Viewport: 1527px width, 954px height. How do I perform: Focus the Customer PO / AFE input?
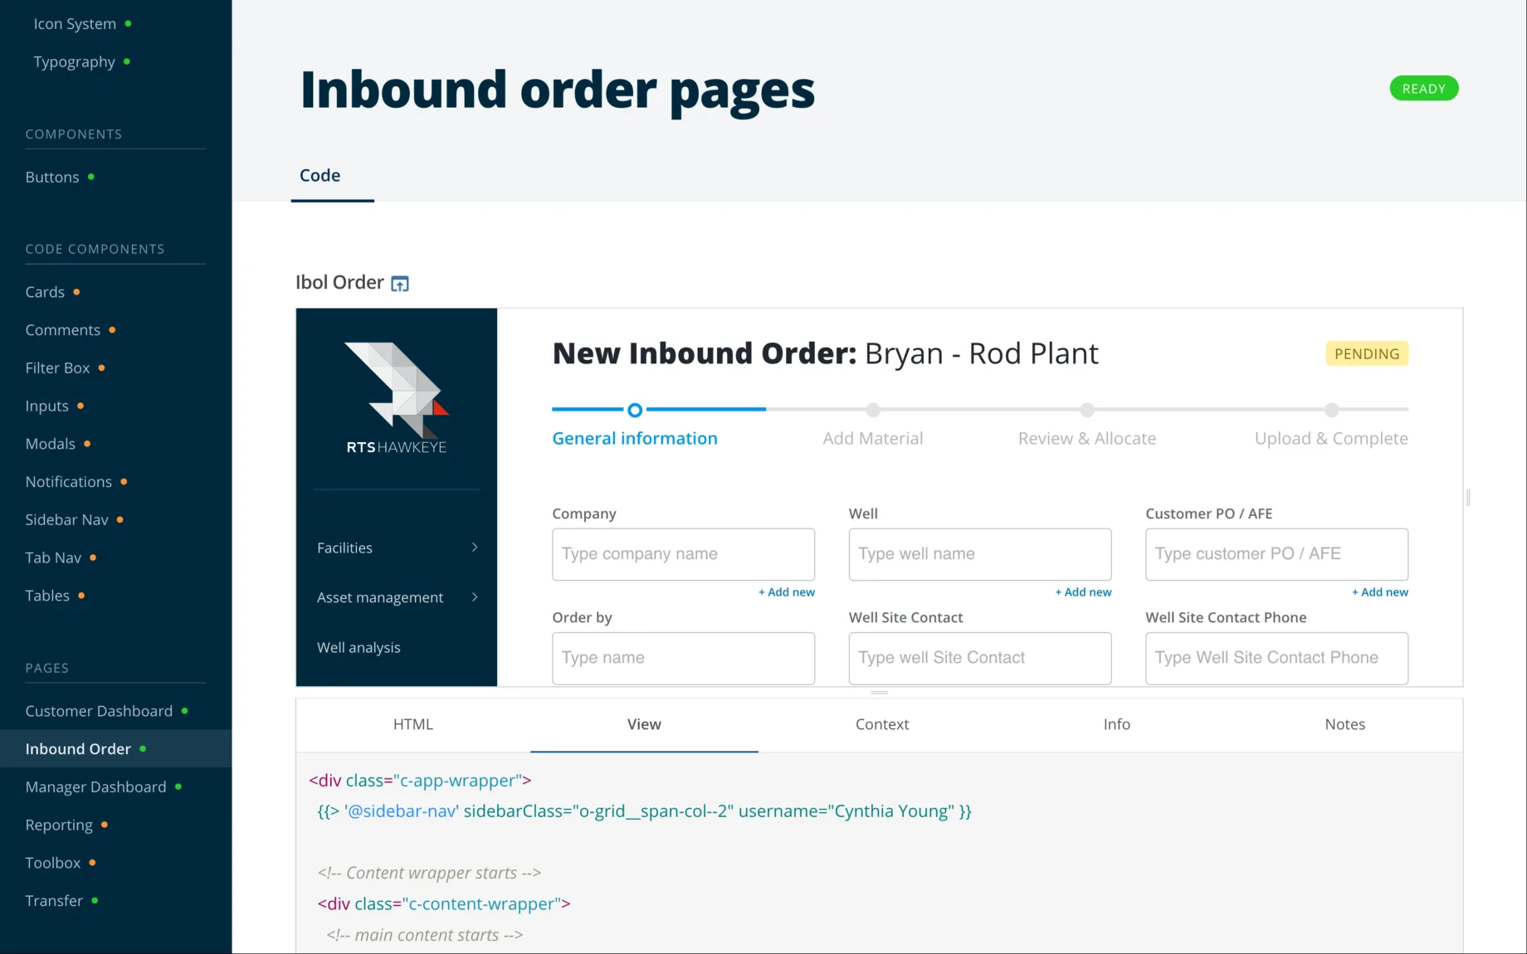[1277, 554]
